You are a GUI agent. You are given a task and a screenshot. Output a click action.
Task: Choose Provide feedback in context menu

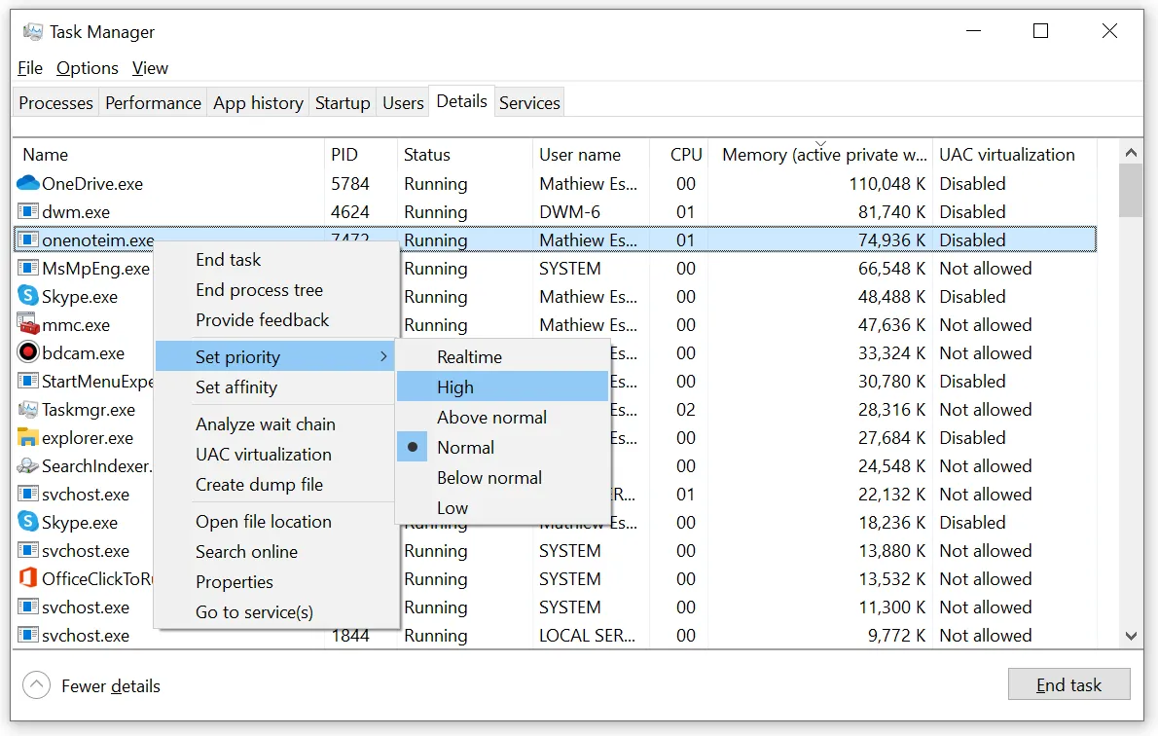click(x=274, y=320)
